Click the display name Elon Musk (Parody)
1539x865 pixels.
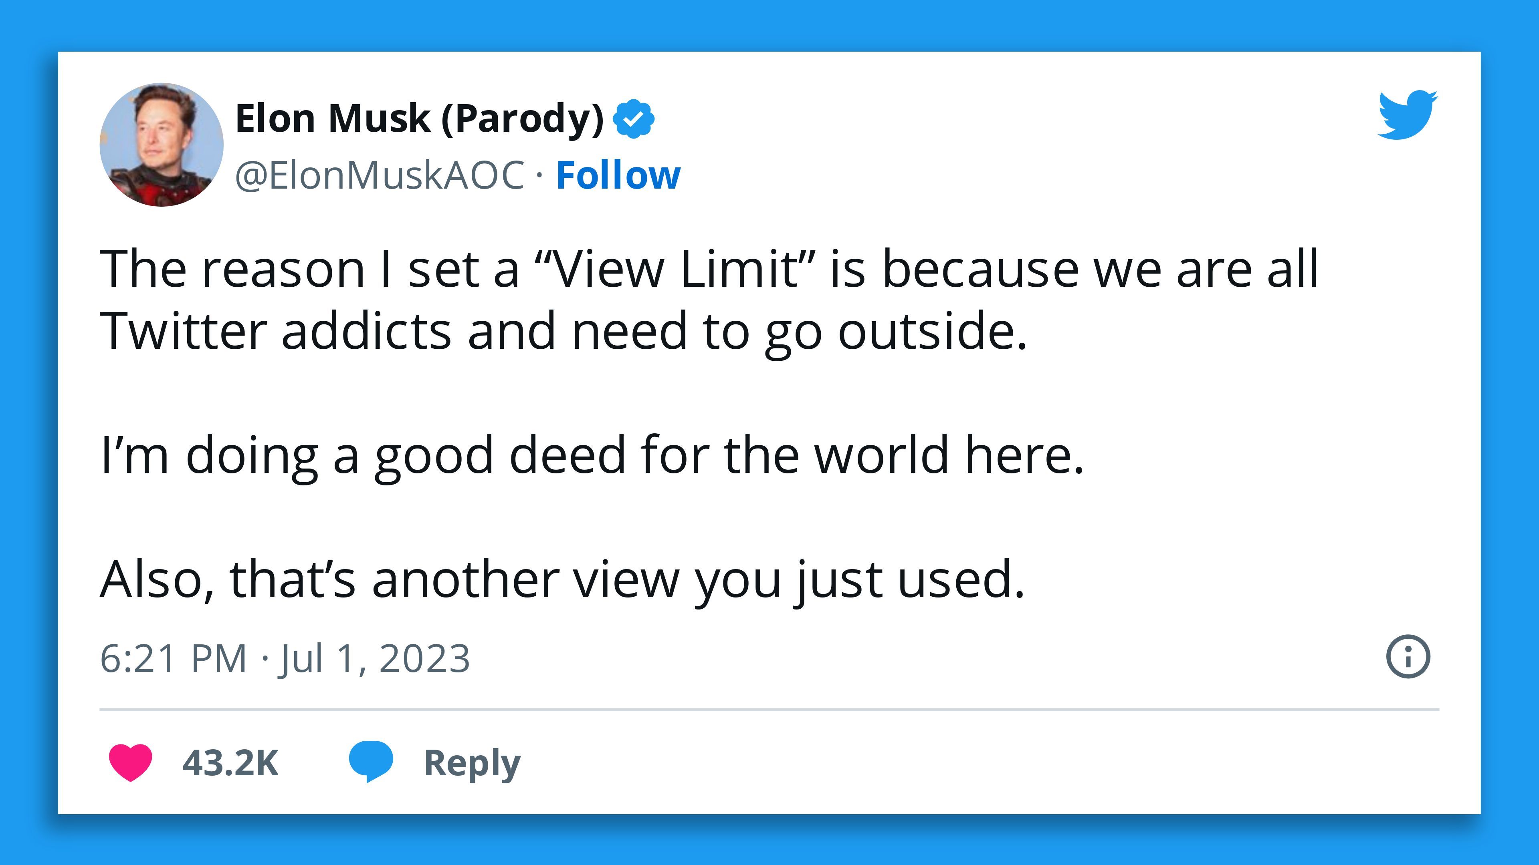coord(419,118)
